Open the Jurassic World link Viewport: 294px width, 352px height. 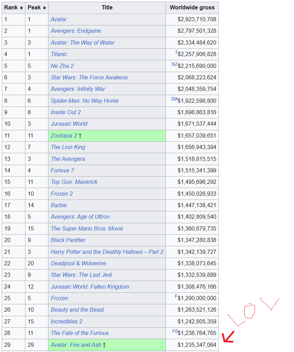pos(69,124)
